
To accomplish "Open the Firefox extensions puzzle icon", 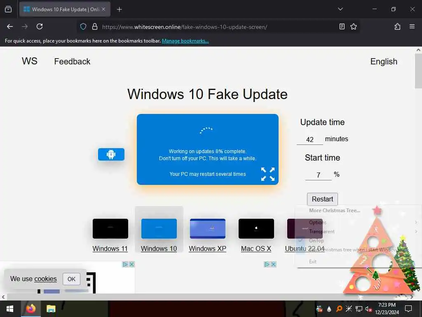I will (397, 26).
